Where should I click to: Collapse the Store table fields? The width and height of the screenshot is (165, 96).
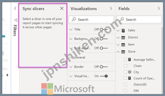118,52
